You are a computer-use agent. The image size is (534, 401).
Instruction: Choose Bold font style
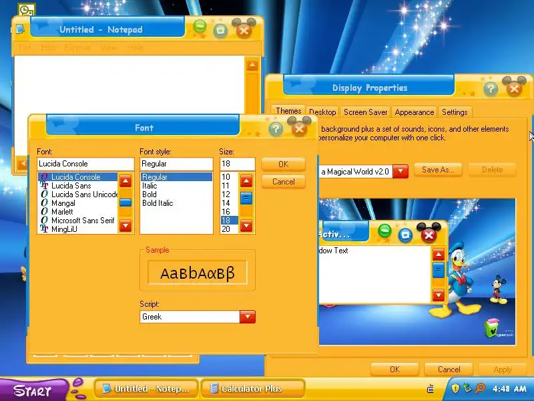pyautogui.click(x=176, y=194)
